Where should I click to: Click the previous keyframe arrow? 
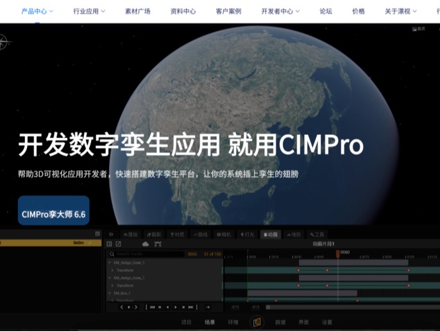121,307
